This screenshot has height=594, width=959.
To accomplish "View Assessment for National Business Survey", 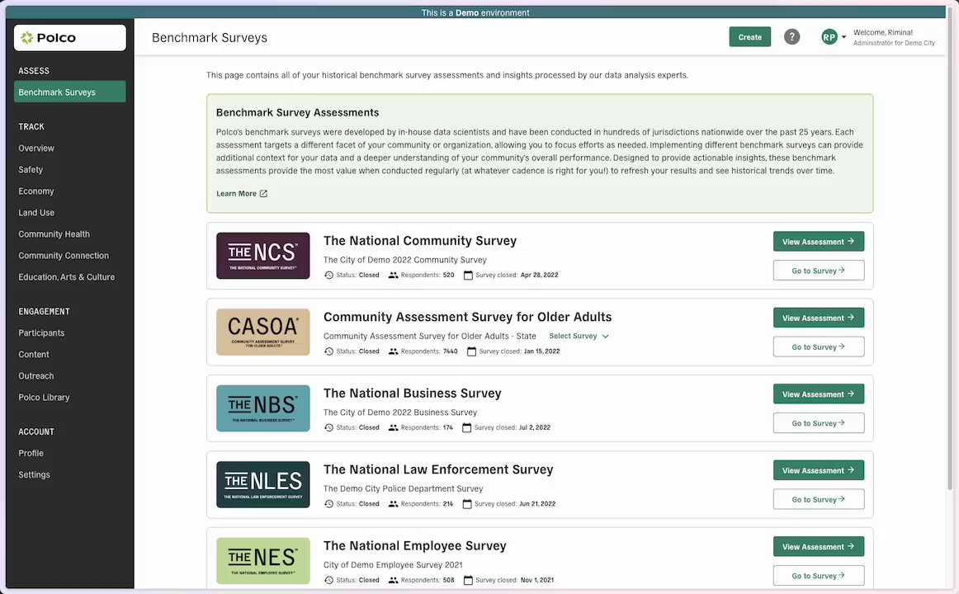I will [x=819, y=395].
